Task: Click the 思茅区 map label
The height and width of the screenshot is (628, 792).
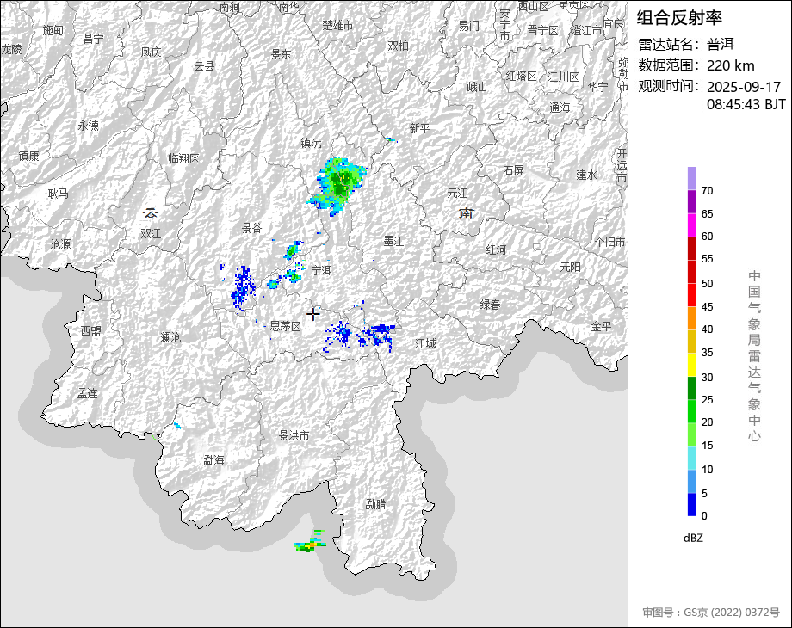Action: [285, 326]
